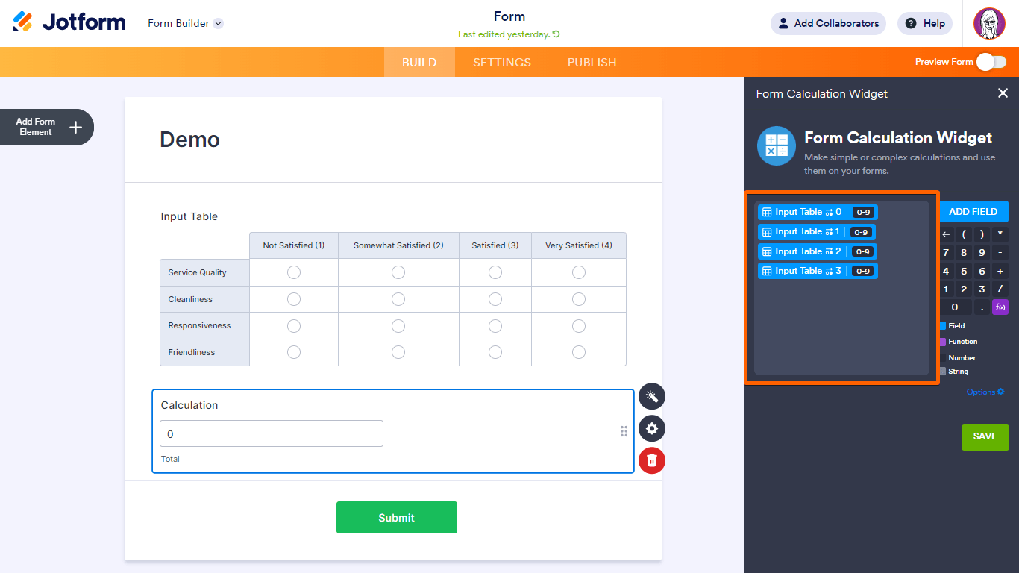
Task: Toggle the Preview Form switch
Action: tap(991, 62)
